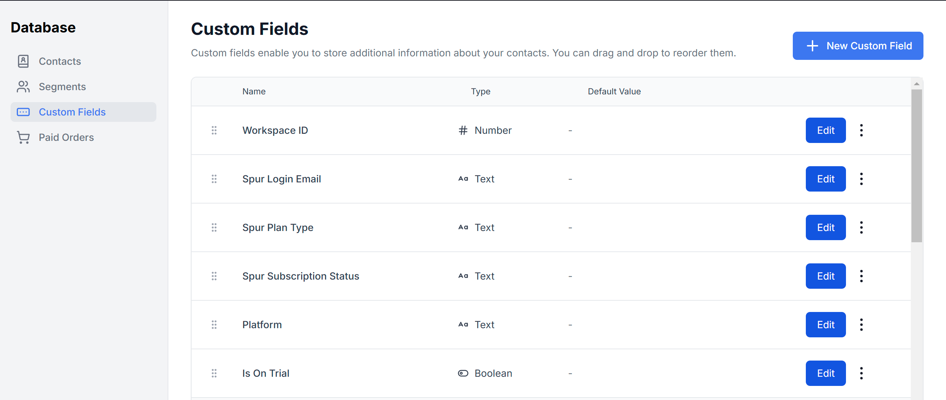Image resolution: width=946 pixels, height=400 pixels.
Task: Click the table's vertical scrollbar thumb
Action: (917, 165)
